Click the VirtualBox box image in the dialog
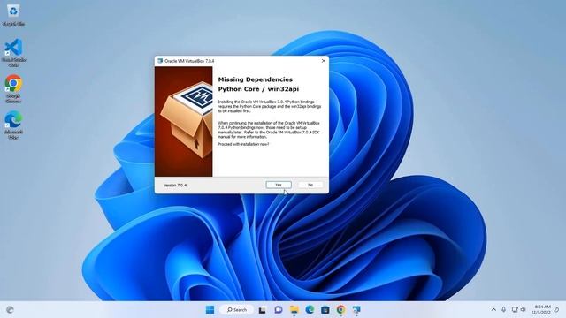Screen dimensions: 566x318 click(x=184, y=122)
